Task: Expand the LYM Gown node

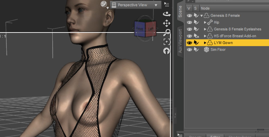Action: pos(205,43)
